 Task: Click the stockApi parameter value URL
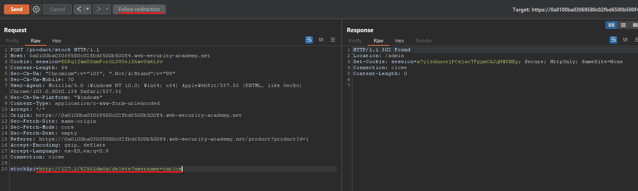click(x=110, y=169)
